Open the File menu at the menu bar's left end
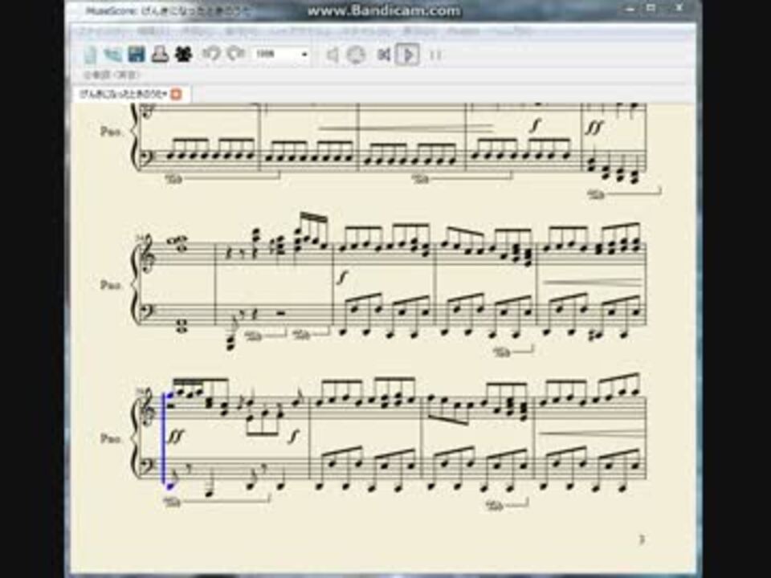The height and width of the screenshot is (578, 771). tap(104, 31)
